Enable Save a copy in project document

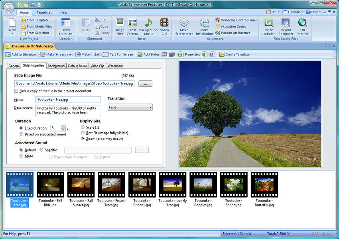(x=16, y=91)
